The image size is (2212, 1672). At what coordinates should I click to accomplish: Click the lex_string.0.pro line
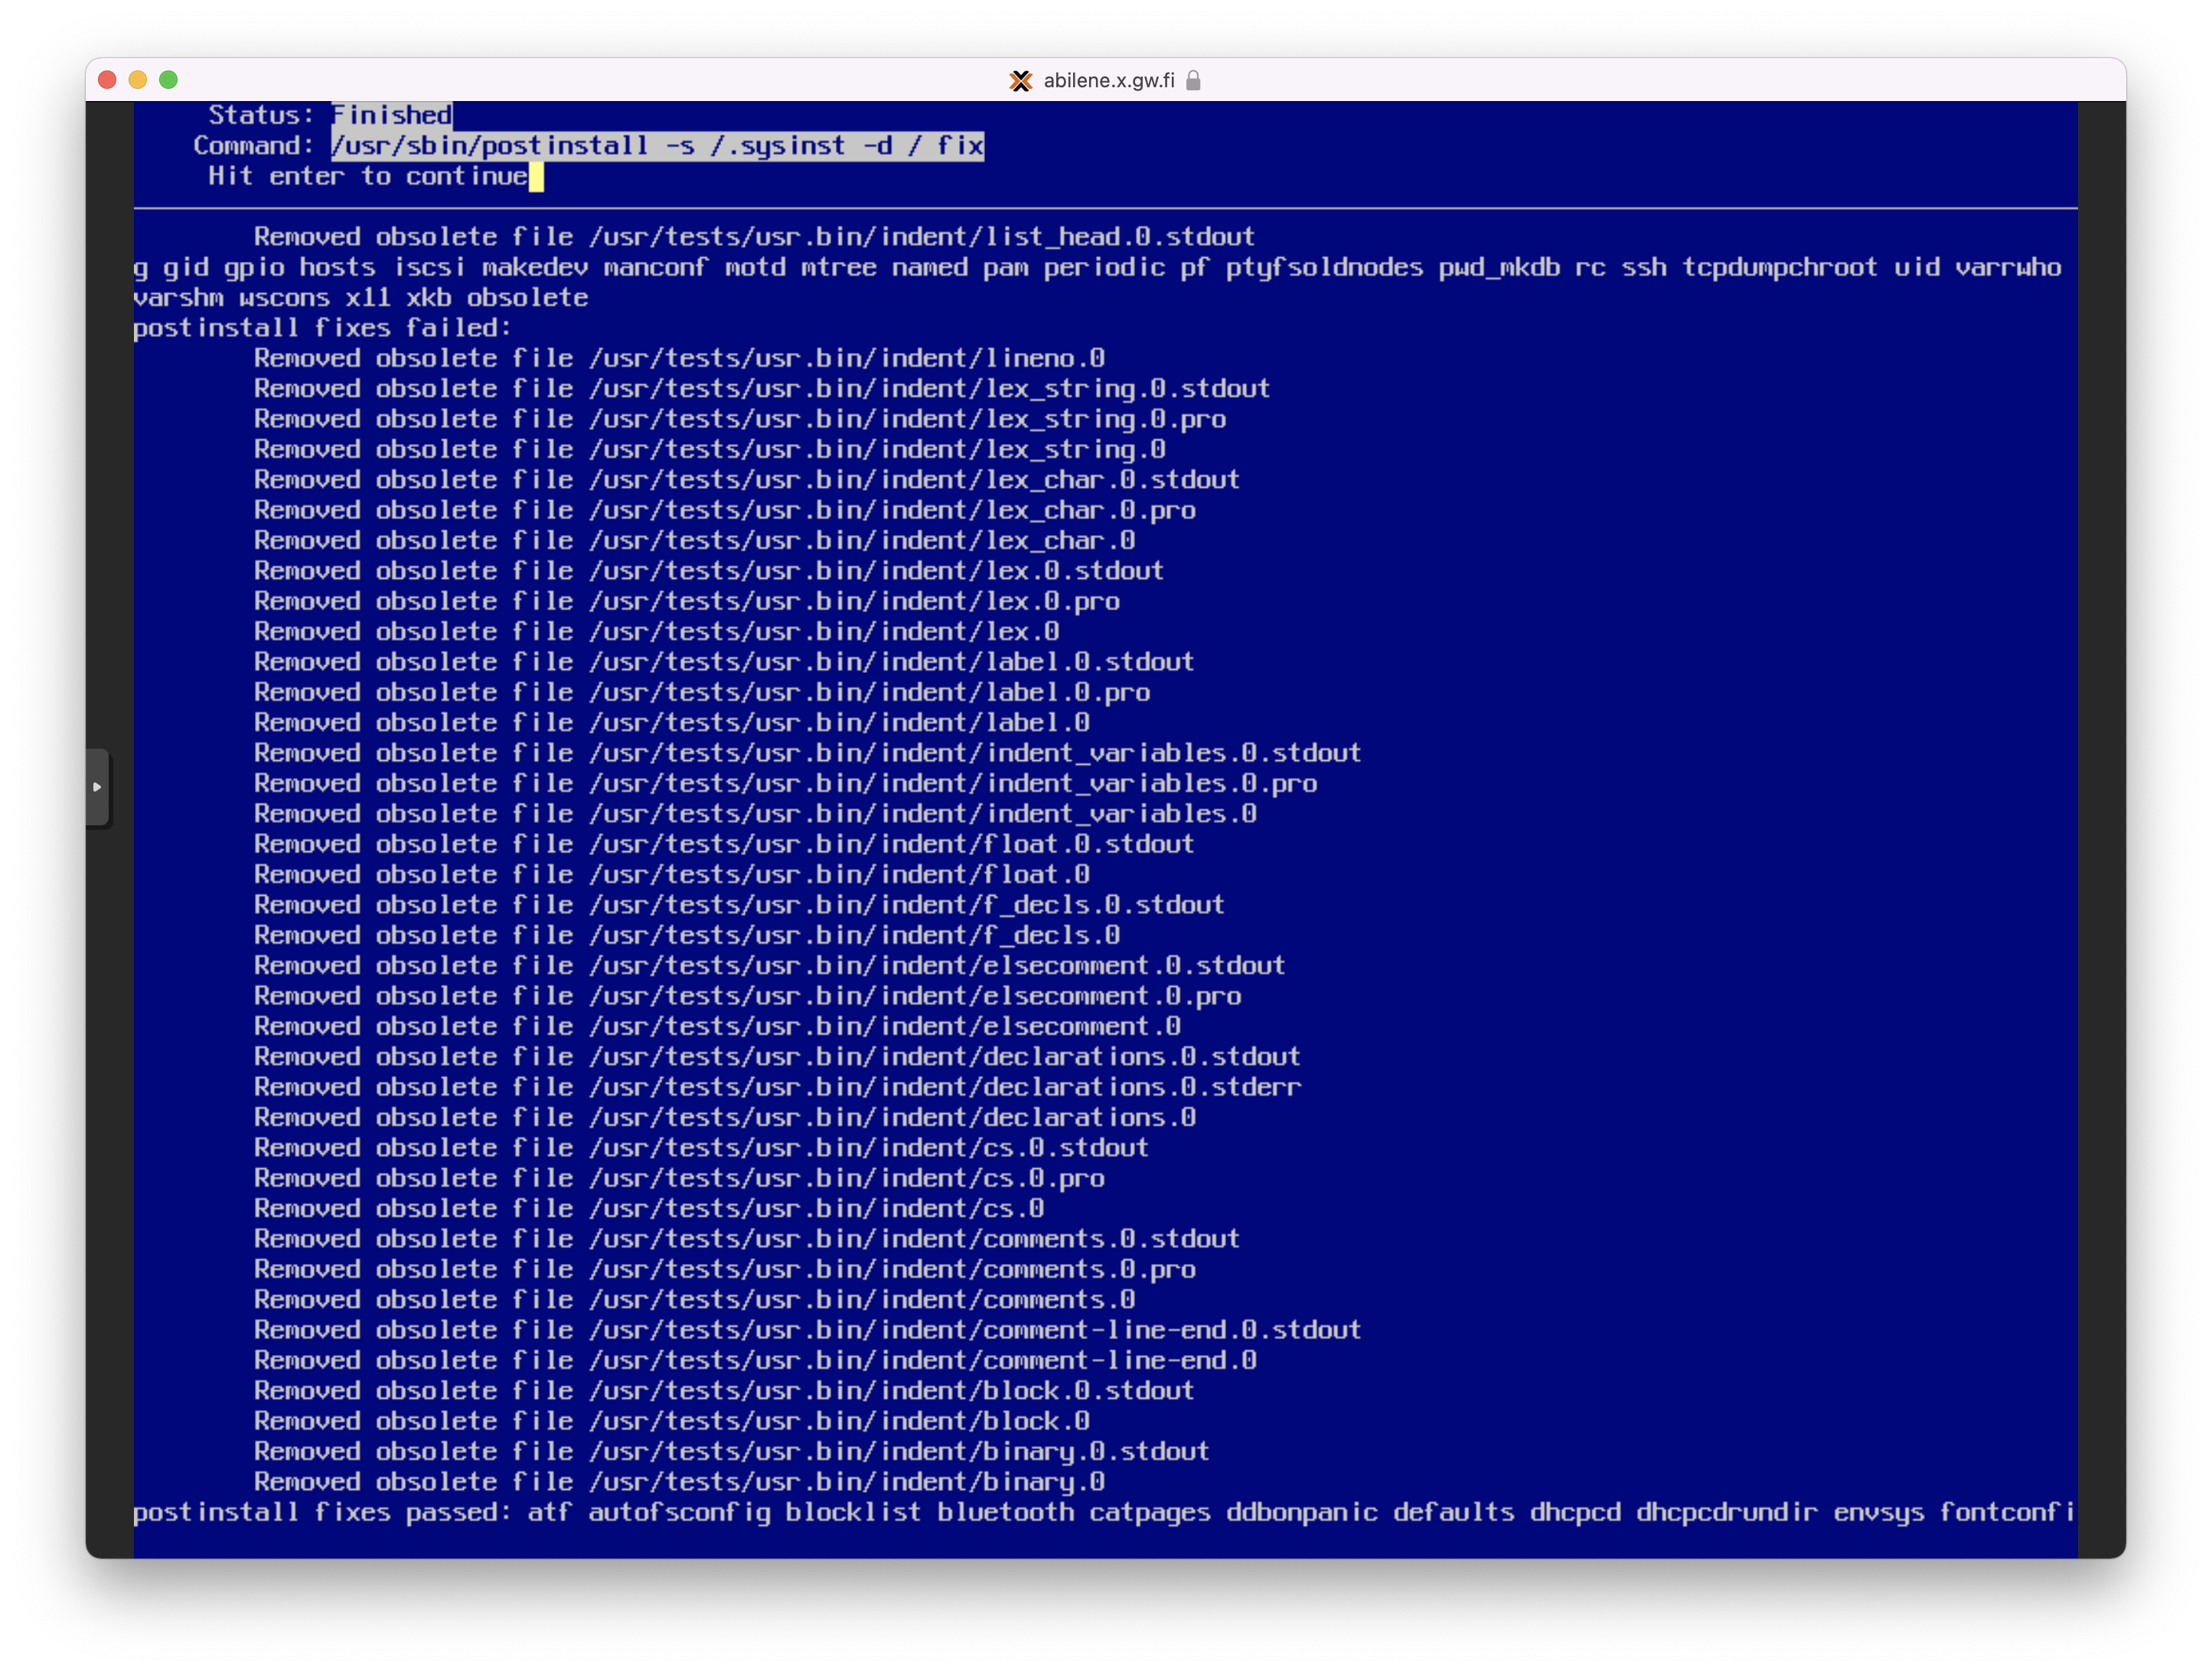(x=740, y=419)
